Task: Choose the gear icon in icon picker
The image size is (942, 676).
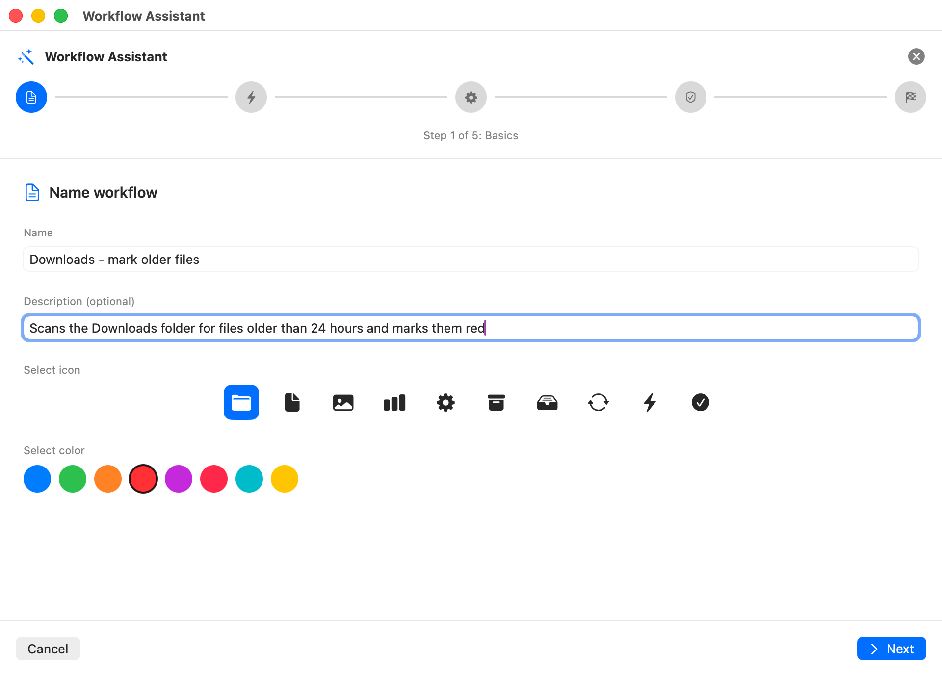Action: (x=445, y=402)
